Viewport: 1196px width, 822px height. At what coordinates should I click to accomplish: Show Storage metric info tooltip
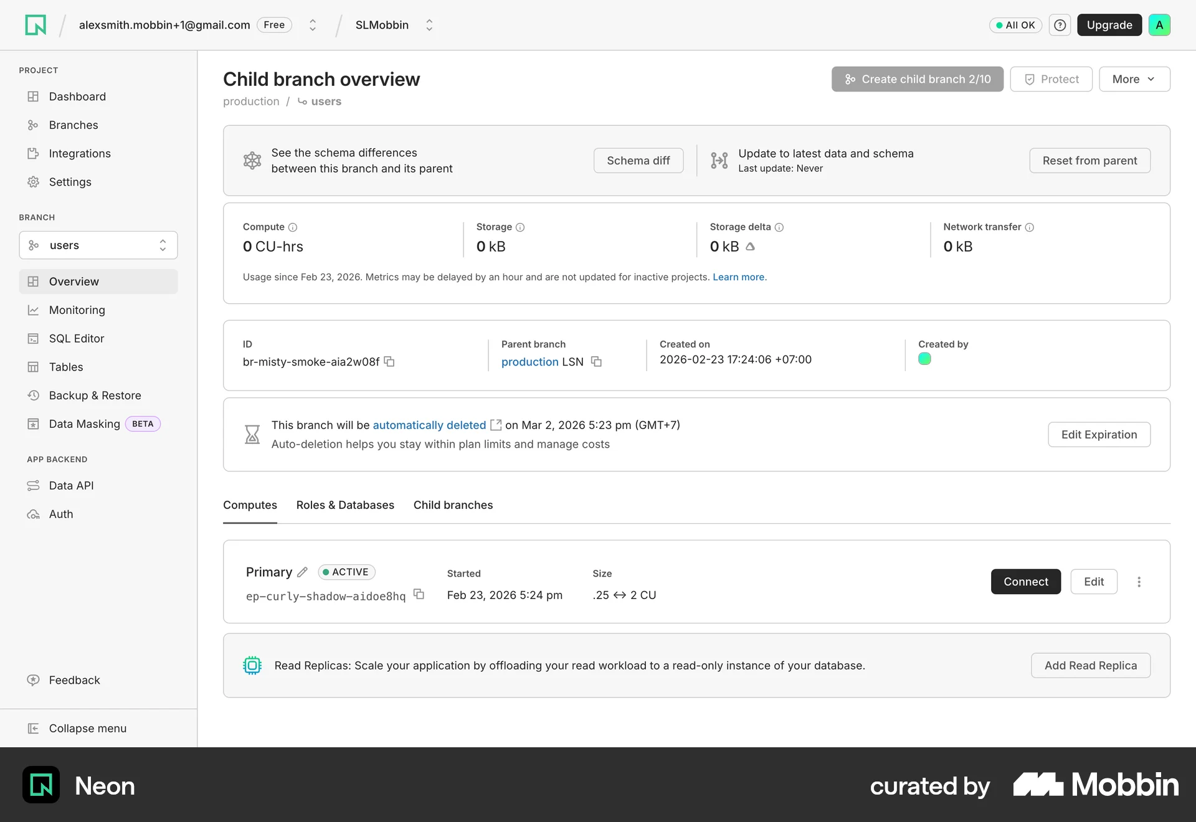(520, 227)
